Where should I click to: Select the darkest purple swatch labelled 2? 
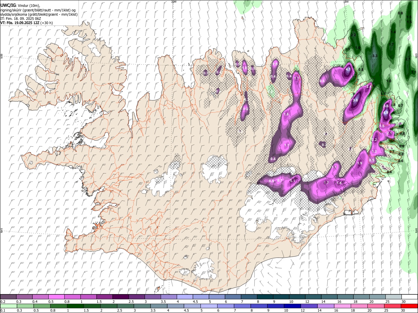(x=121, y=297)
